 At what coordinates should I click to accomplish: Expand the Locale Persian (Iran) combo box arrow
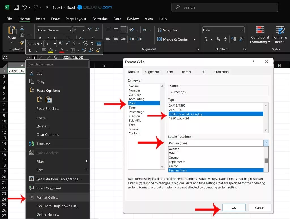click(x=266, y=143)
